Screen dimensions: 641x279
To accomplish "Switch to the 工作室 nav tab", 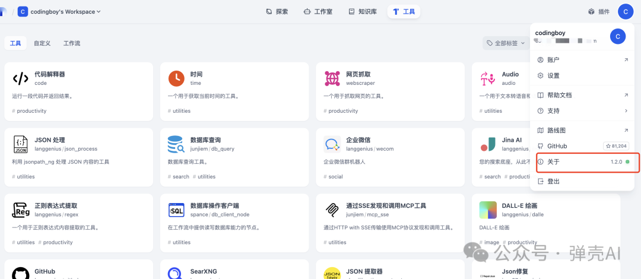I will click(x=318, y=11).
